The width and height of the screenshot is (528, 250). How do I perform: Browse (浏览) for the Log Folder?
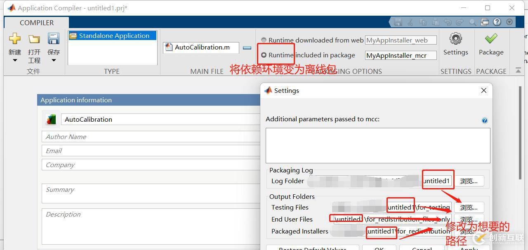(x=469, y=181)
